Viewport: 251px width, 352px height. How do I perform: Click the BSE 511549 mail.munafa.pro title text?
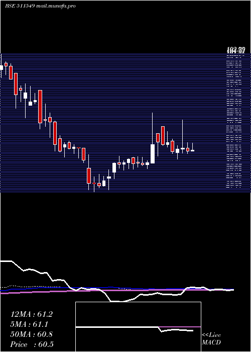40,6
